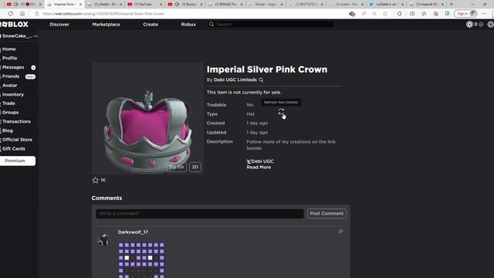Open a new browser tab with the plus
The height and width of the screenshot is (278, 494).
coord(451,5)
